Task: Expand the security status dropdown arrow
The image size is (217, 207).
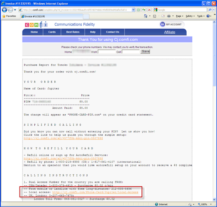Action: [x=194, y=204]
